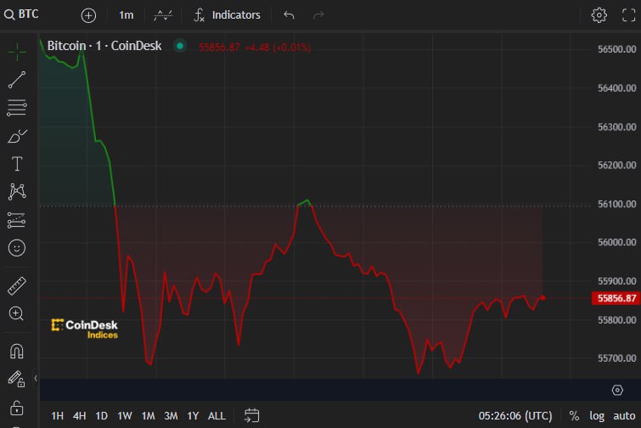Click the compare or add symbol plus icon
The height and width of the screenshot is (428, 641).
pos(88,15)
